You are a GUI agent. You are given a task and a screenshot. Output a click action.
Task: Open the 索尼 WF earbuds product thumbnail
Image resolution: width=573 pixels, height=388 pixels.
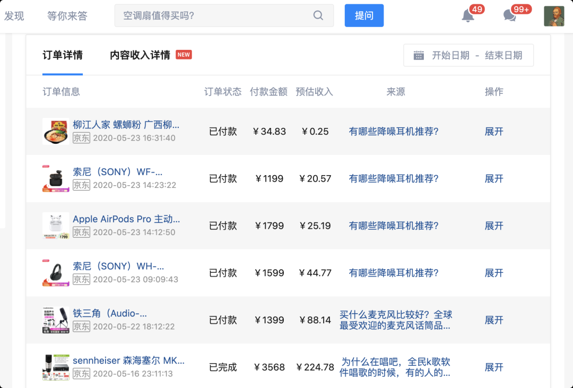pyautogui.click(x=56, y=178)
